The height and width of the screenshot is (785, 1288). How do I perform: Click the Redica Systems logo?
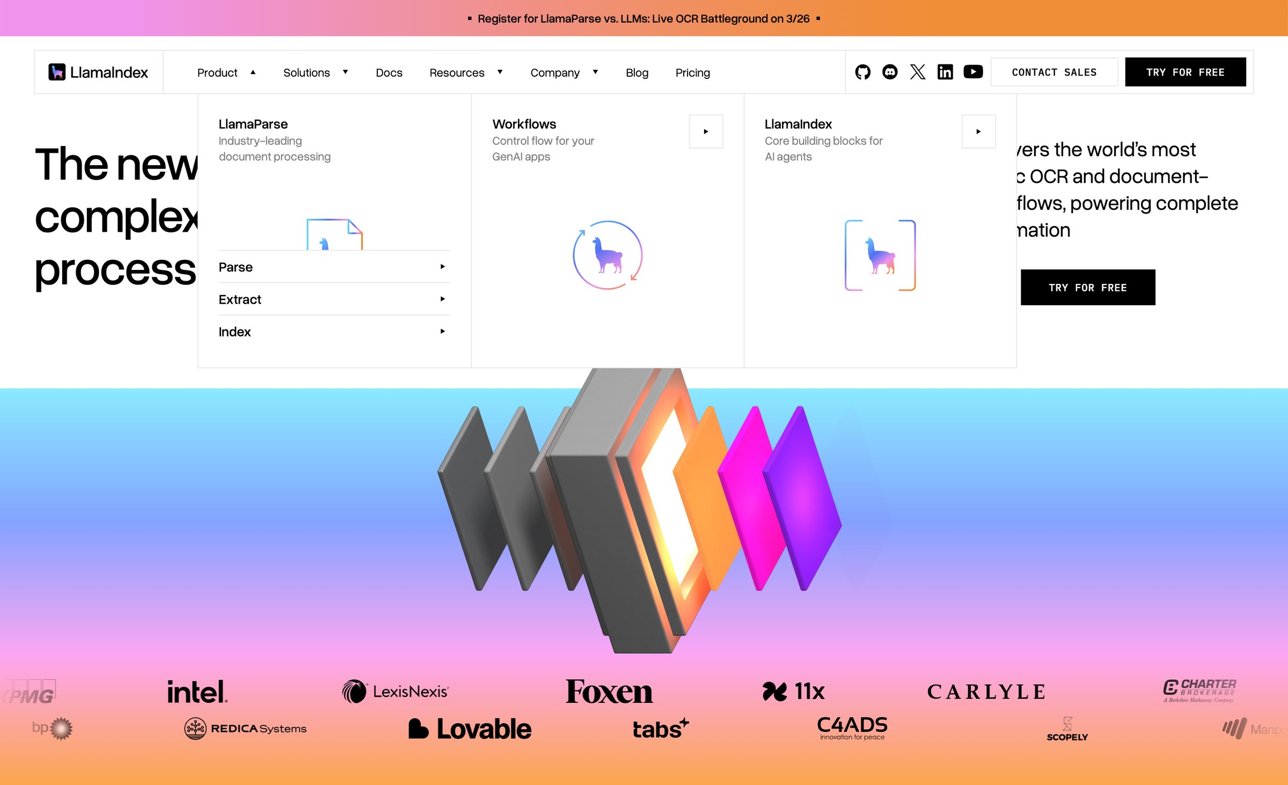coord(245,728)
